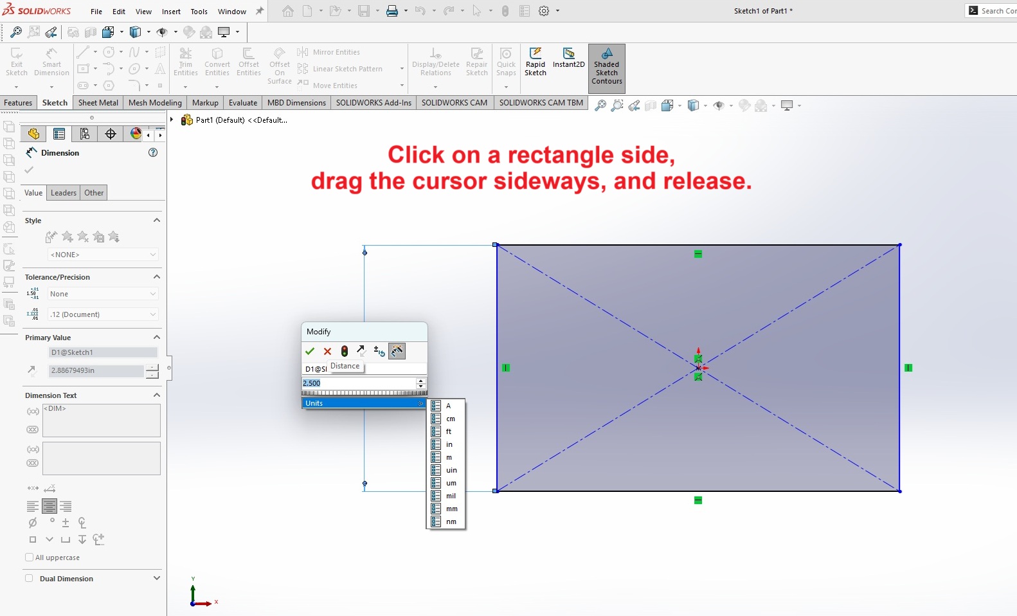This screenshot has height=616, width=1017.
Task: Click the red X cancel icon in Modify
Action: pyautogui.click(x=327, y=351)
